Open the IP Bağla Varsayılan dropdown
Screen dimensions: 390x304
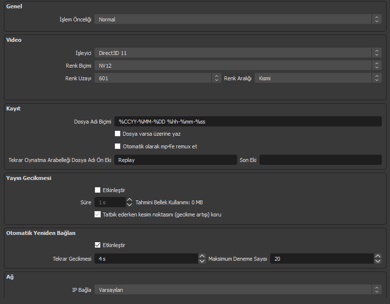point(238,290)
